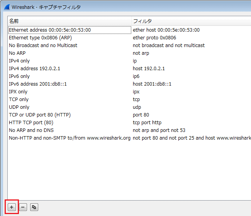Click filter cell 'not arp and port not 53'

point(159,130)
